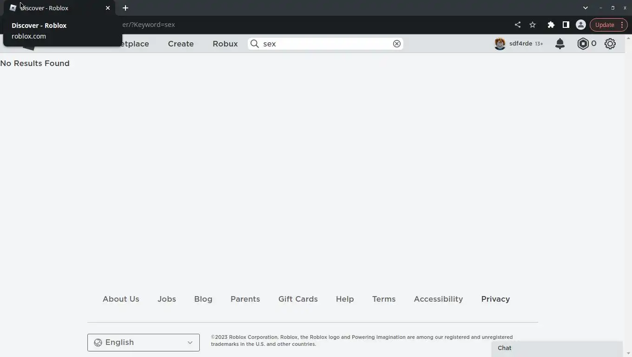632x357 pixels.
Task: Open the Chat panel
Action: (x=557, y=348)
